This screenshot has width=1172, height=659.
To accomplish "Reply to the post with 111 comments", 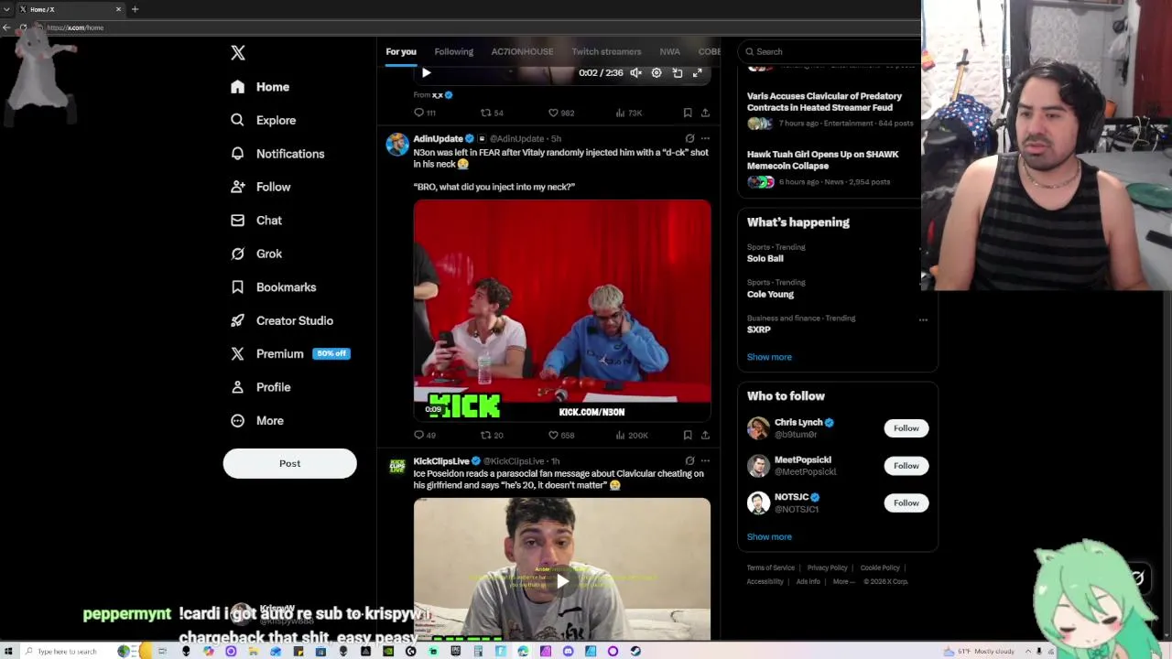I will click(x=424, y=113).
